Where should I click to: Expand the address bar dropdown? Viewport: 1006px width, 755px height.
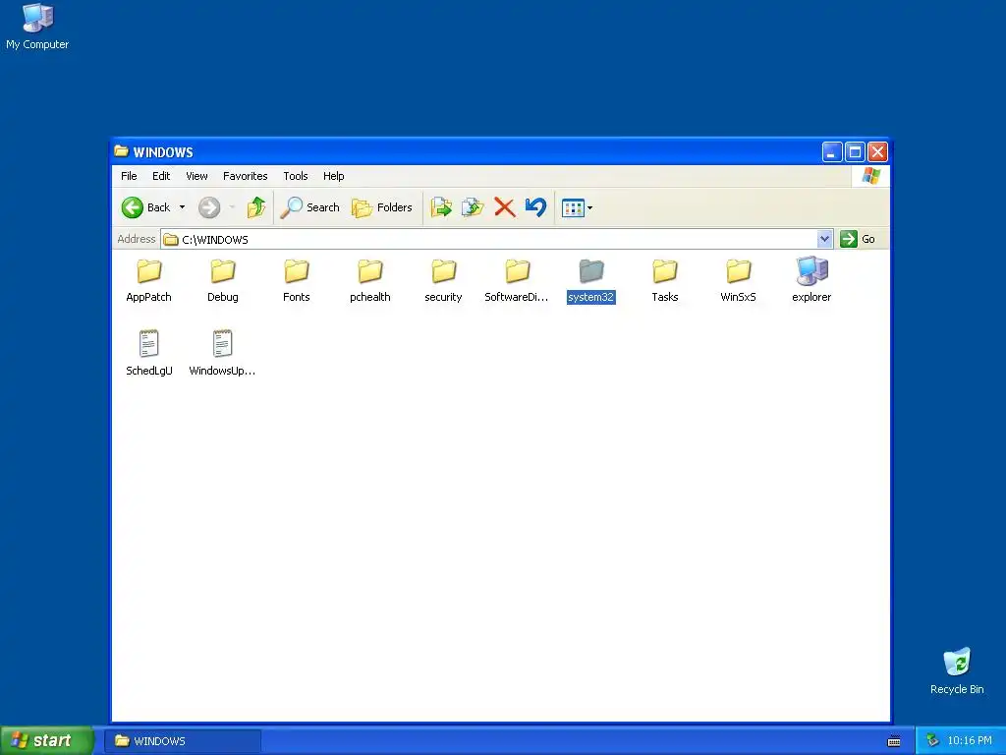click(x=824, y=239)
